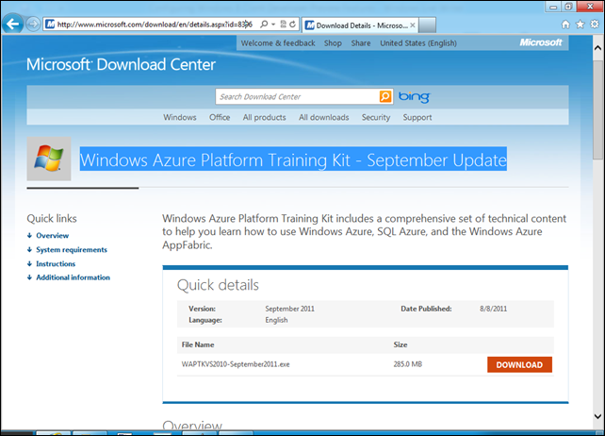605x436 pixels.
Task: Click the 8/8/2011 published date
Action: click(493, 309)
